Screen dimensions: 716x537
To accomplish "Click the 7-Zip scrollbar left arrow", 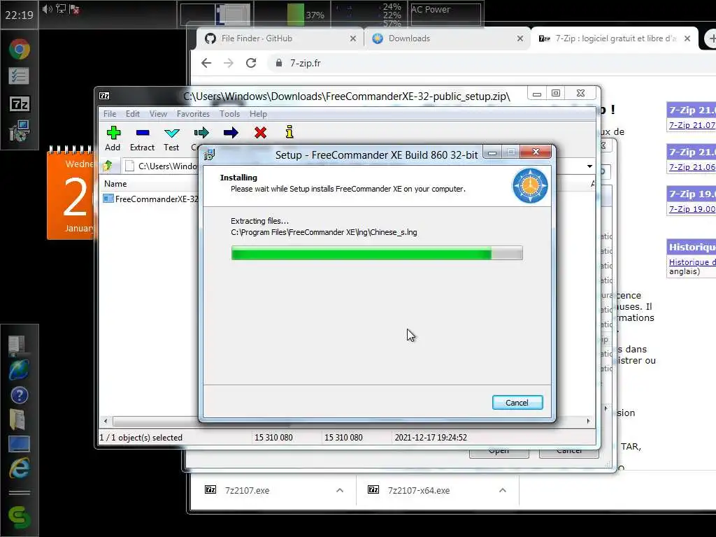I will 106,421.
